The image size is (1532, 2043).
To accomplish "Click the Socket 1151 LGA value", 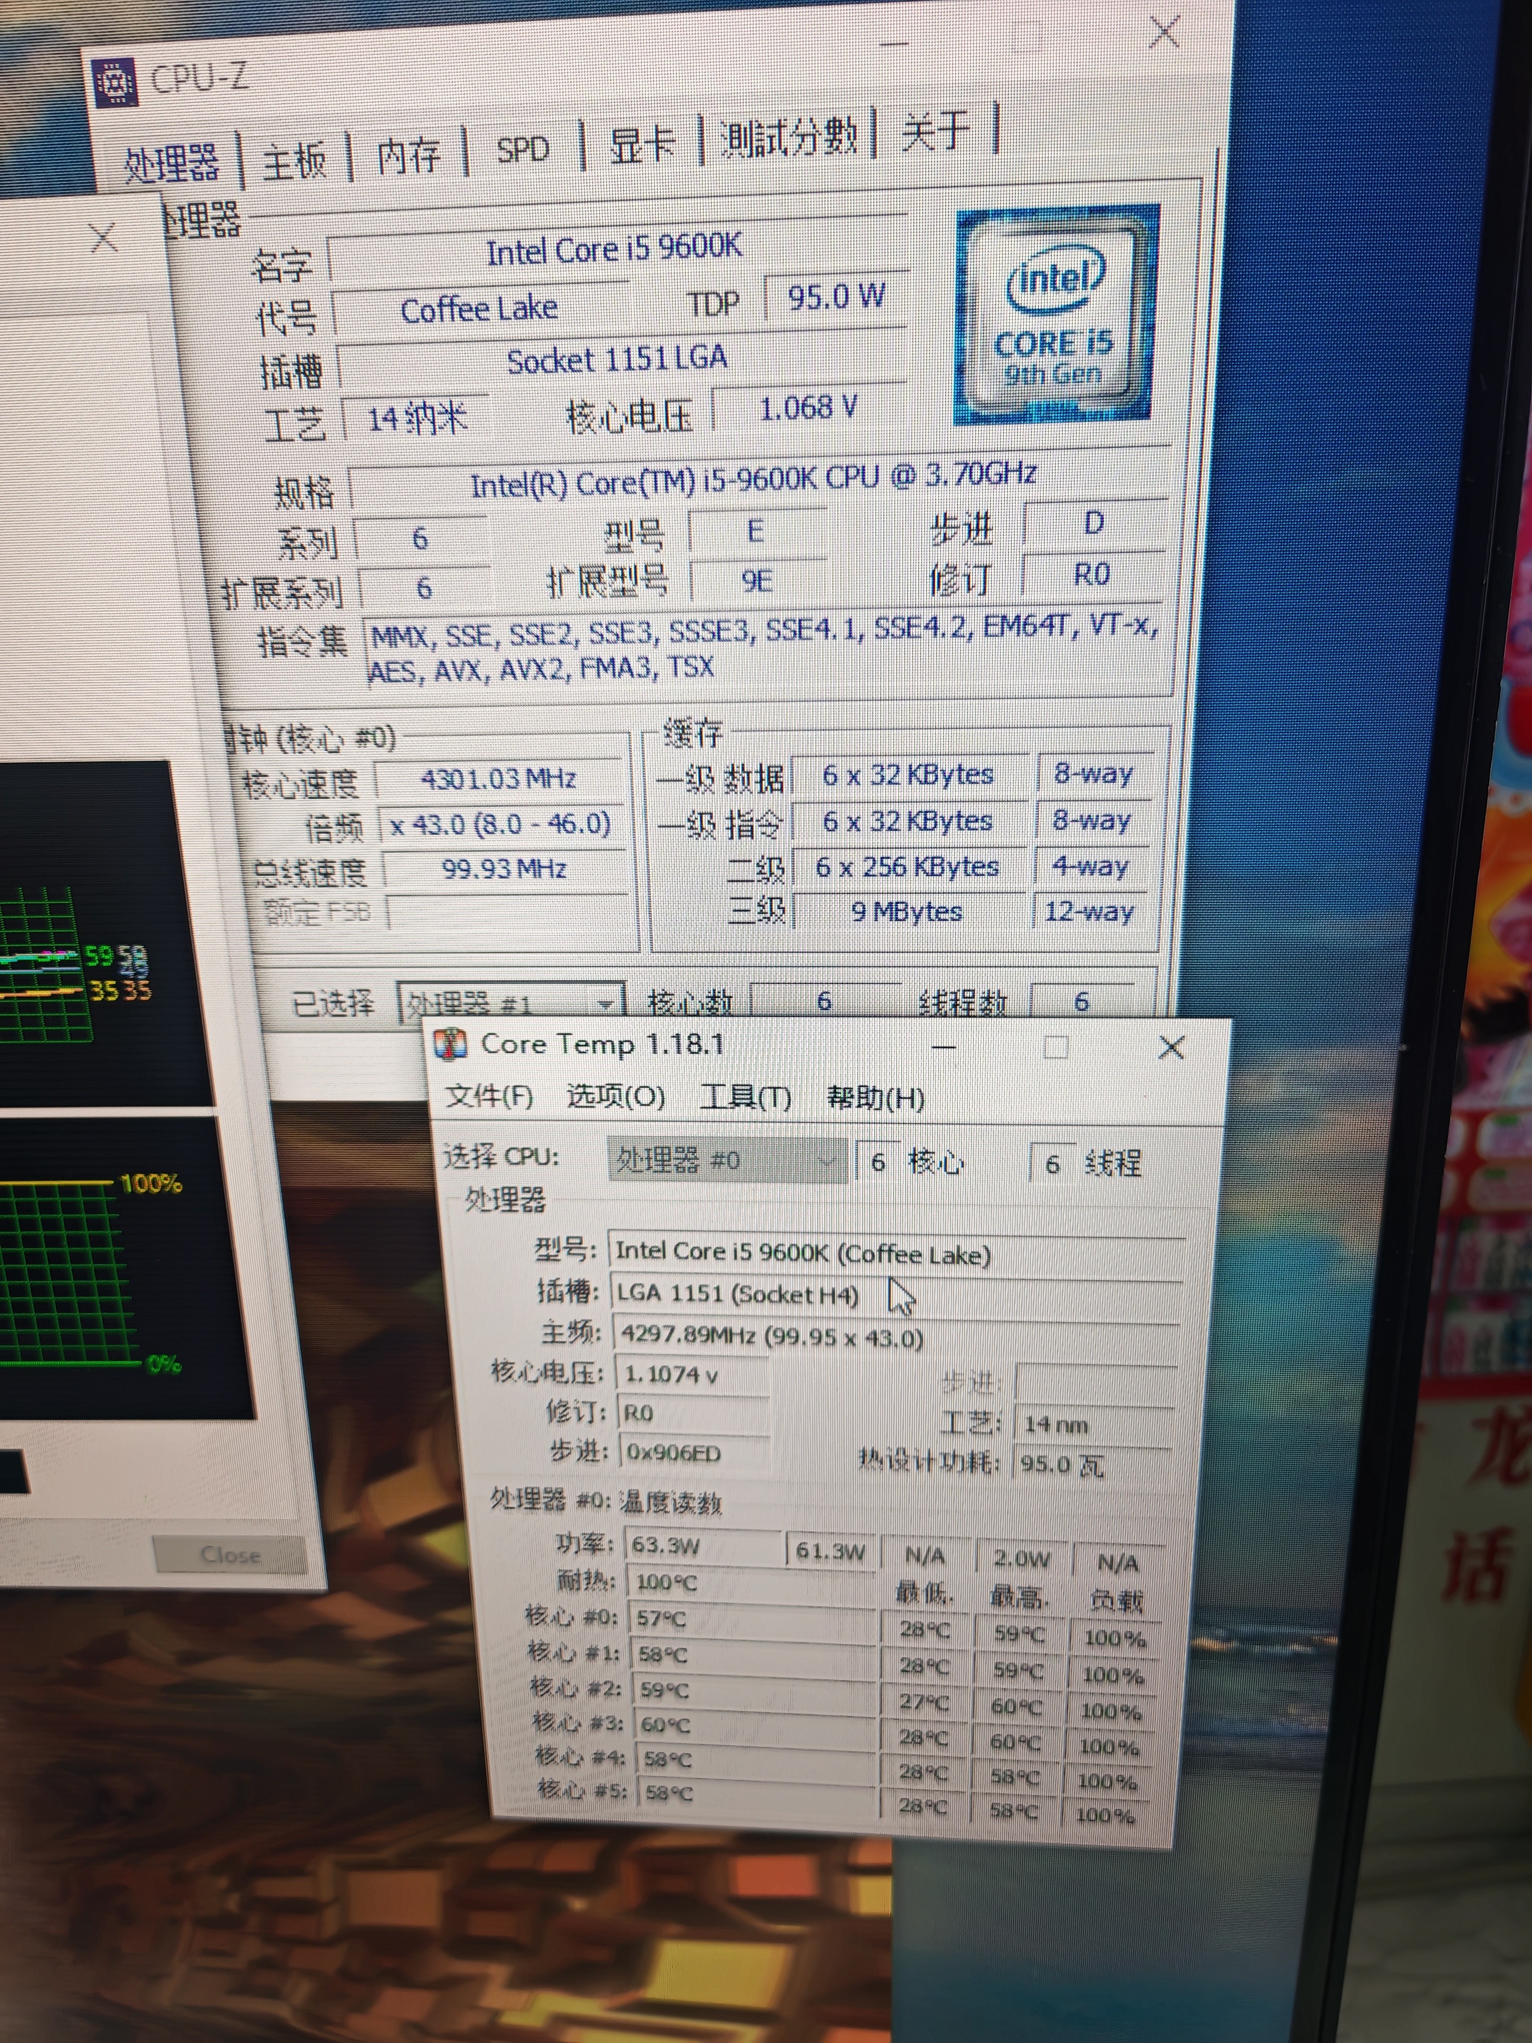I will coord(620,360).
